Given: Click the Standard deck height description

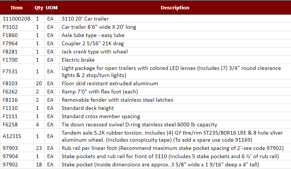Looking at the screenshot, I should coord(88,108).
